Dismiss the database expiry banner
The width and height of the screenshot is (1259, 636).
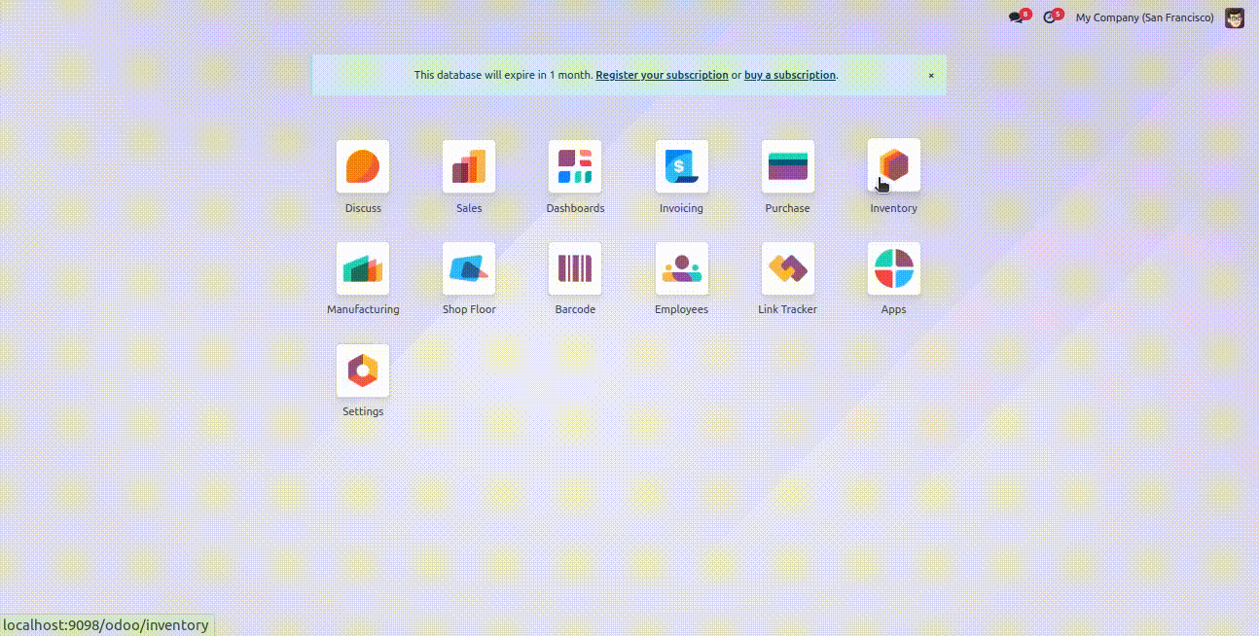pyautogui.click(x=931, y=75)
